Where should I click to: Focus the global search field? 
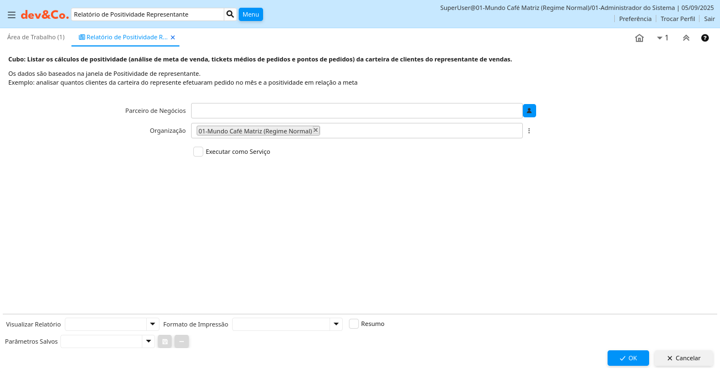(x=147, y=14)
